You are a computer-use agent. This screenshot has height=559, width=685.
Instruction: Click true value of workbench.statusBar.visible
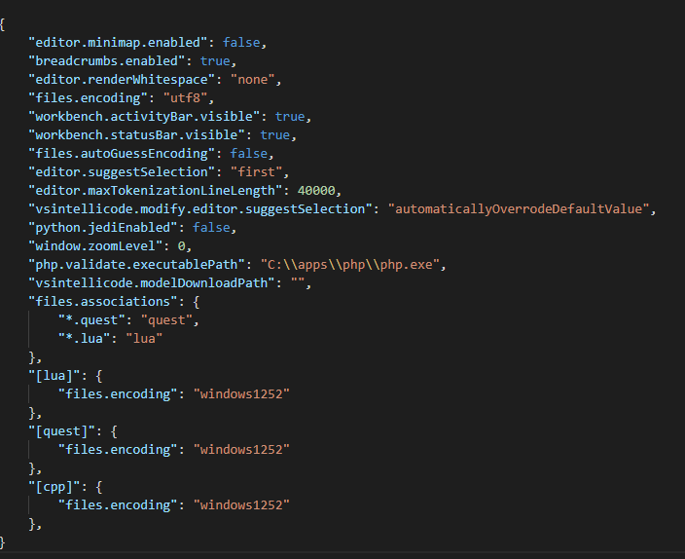(x=275, y=134)
